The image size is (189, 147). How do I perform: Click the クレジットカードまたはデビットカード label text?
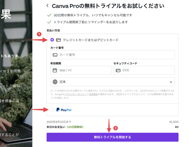pyautogui.click(x=91, y=40)
